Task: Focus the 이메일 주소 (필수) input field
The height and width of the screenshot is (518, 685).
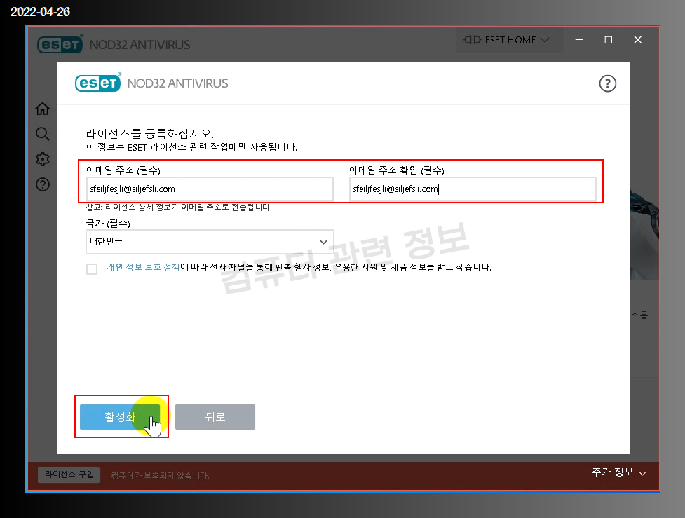Action: click(x=210, y=189)
